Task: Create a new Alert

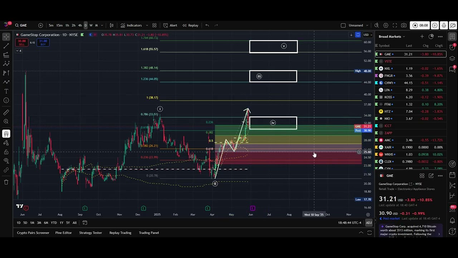Action: click(x=170, y=25)
